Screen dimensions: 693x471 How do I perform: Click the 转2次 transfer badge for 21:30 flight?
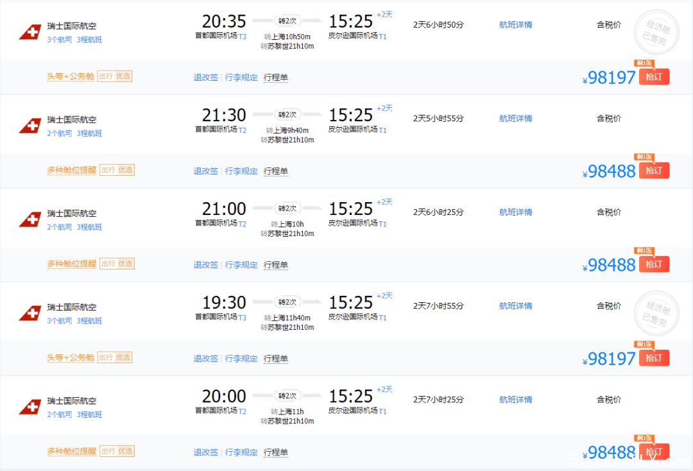click(287, 115)
